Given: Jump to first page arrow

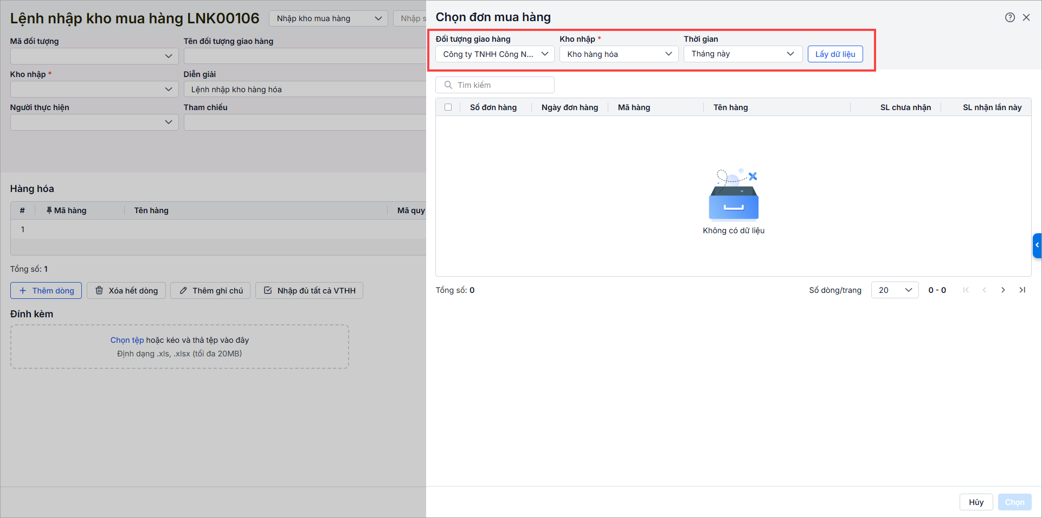Looking at the screenshot, I should [x=966, y=290].
